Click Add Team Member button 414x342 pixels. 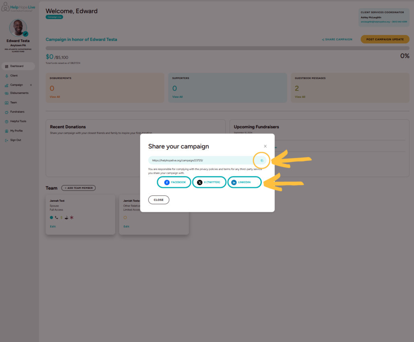(x=78, y=188)
